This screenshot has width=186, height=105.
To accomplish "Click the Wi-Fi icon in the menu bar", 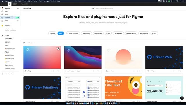I will point(177,1).
